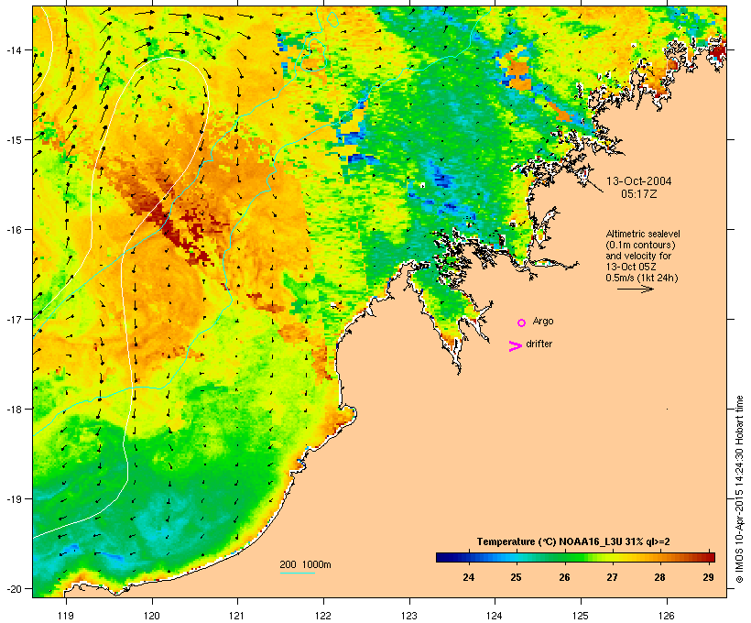Click the magenta drifter arrowhead legend marker

[515, 346]
